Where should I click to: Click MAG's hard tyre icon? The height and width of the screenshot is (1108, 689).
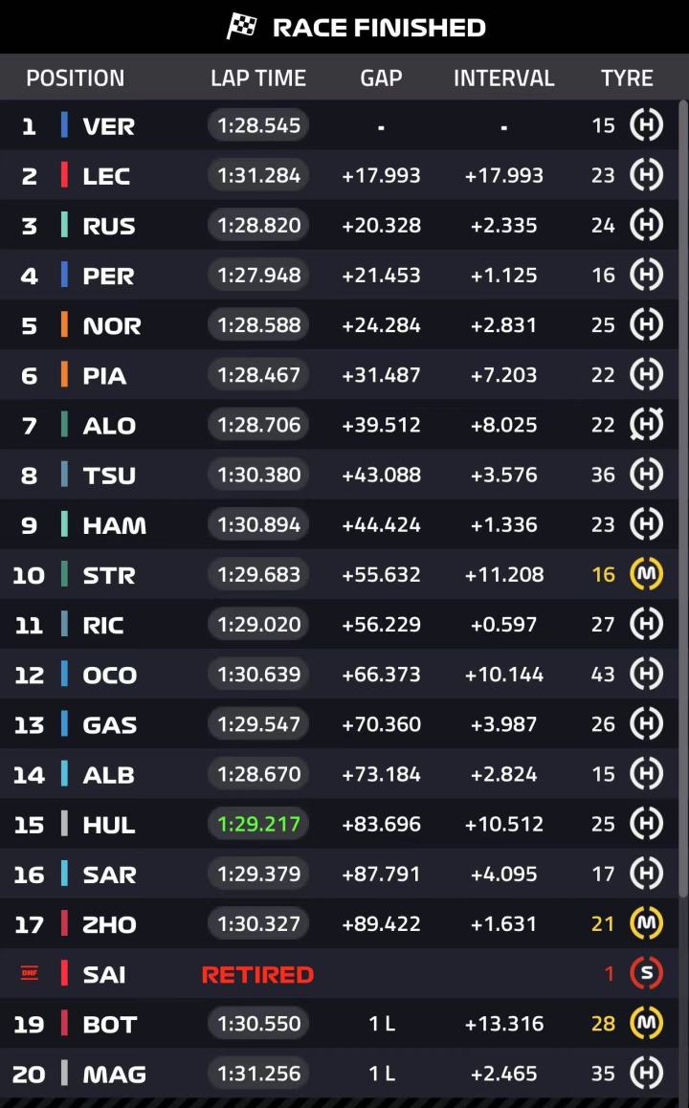[646, 1073]
